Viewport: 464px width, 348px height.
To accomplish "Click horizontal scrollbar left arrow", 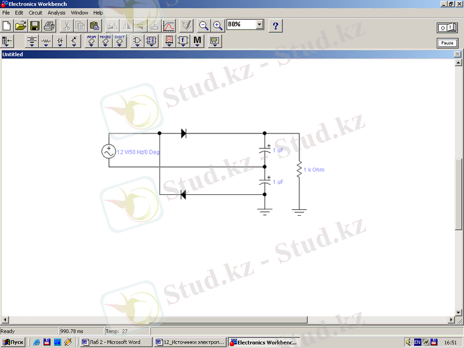I will [5, 320].
